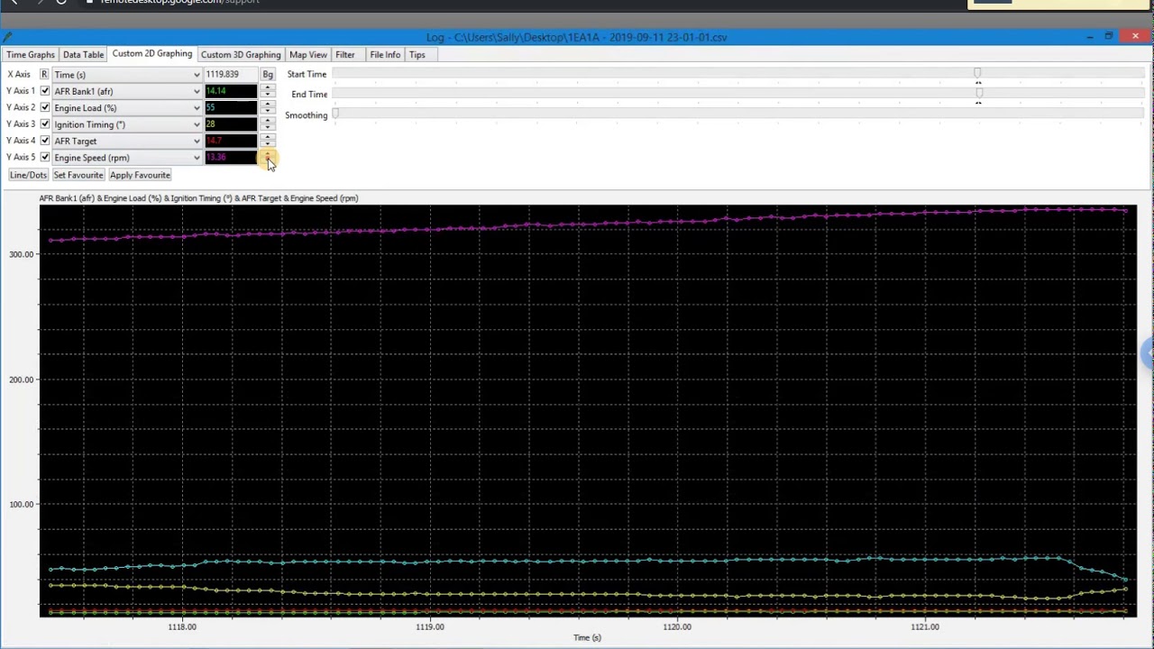Click the Line/Dots button
Screen dimensions: 1154x649
point(28,175)
